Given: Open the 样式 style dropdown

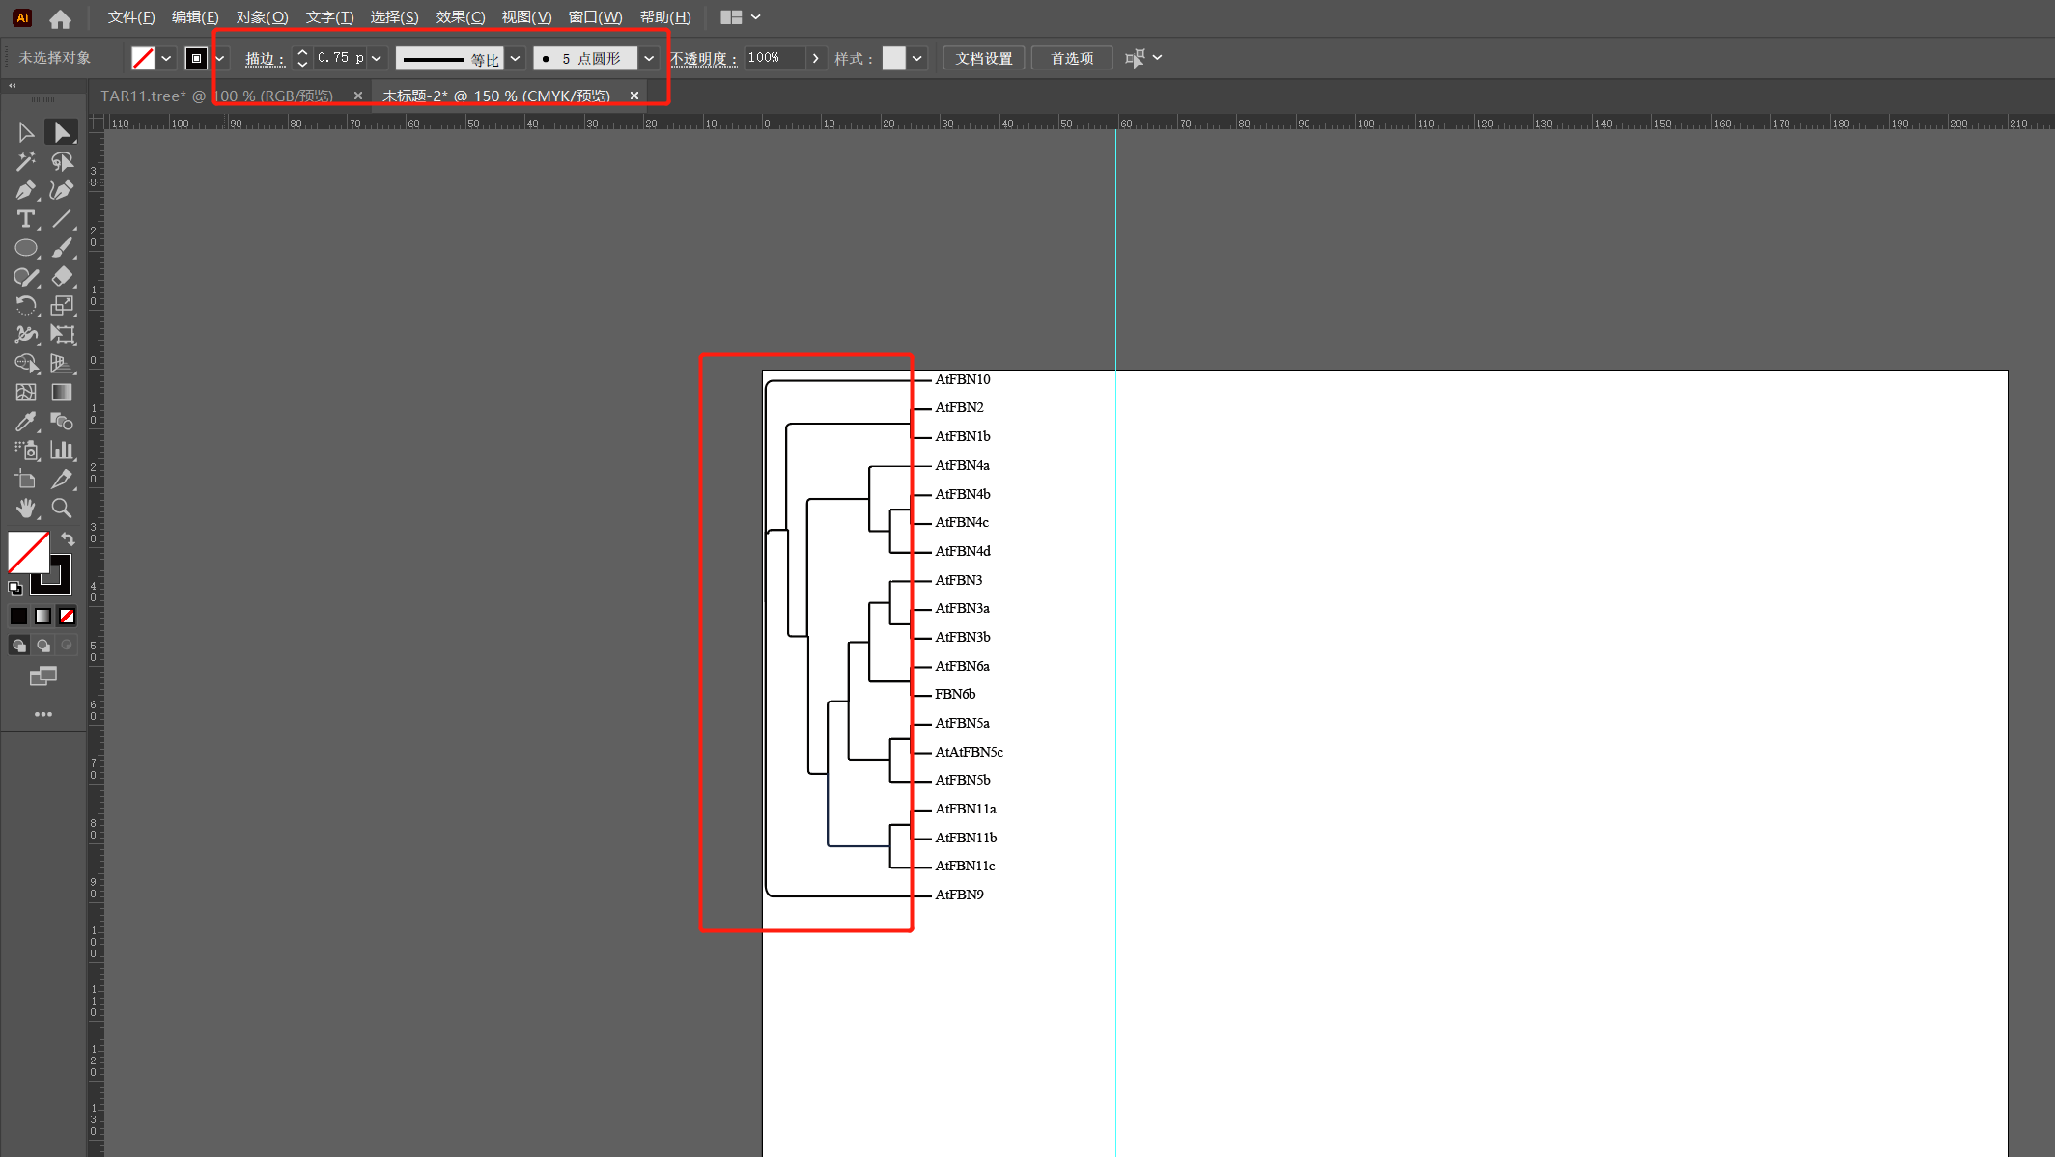Looking at the screenshot, I should point(916,58).
